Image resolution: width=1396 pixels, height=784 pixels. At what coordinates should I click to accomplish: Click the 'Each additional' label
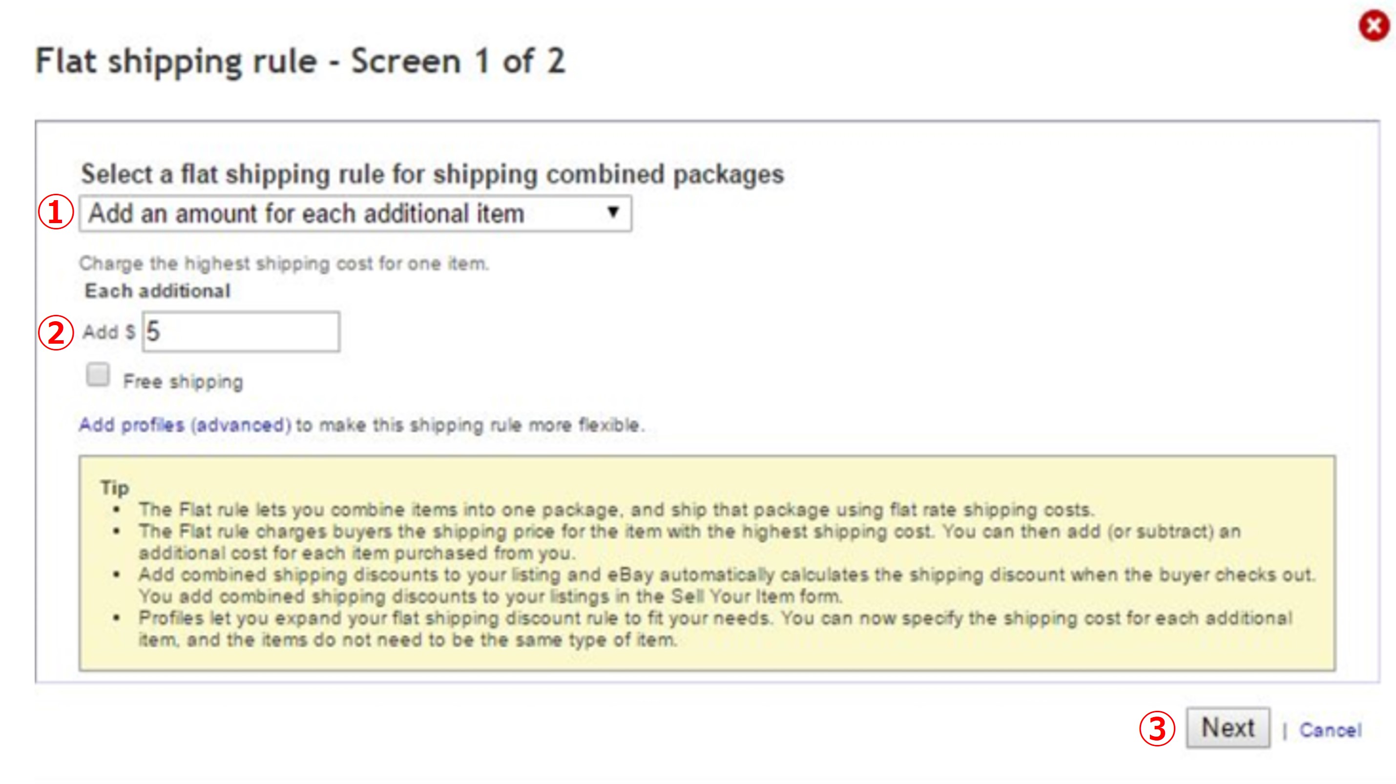click(x=158, y=291)
